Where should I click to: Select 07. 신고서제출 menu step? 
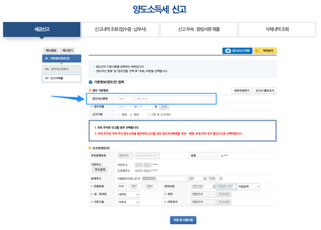pos(62,78)
